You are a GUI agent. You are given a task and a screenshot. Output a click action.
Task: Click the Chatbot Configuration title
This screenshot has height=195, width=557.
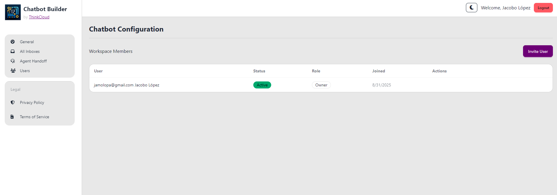126,29
